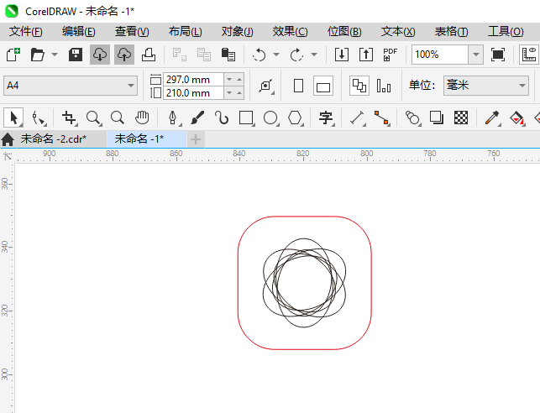Open the 效果(C) menu

[291, 32]
